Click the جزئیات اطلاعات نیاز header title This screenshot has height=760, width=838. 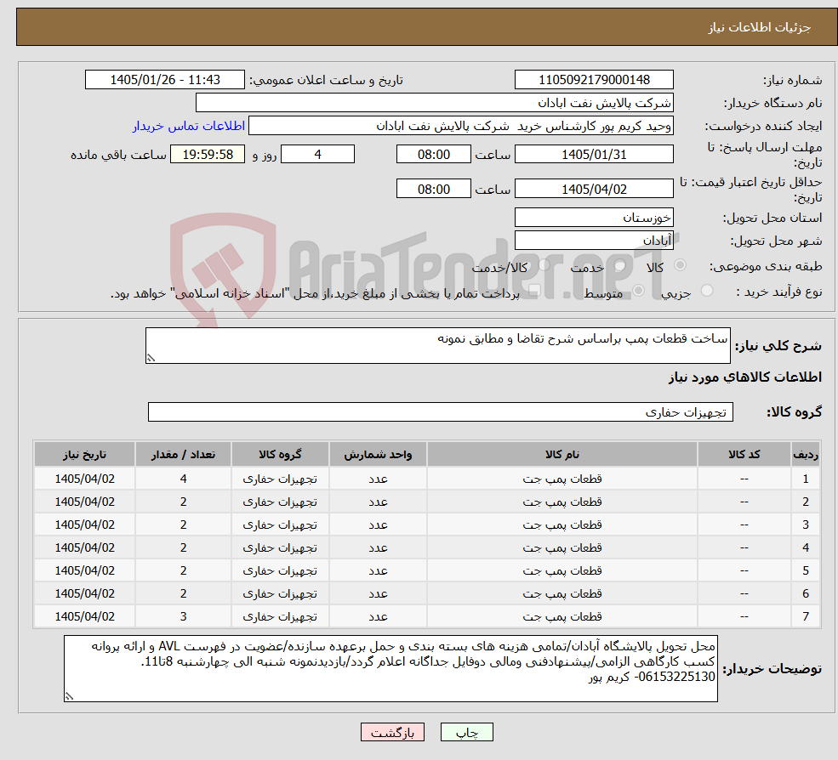[x=760, y=27]
